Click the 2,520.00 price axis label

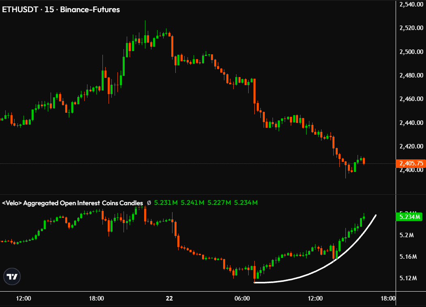pyautogui.click(x=411, y=28)
